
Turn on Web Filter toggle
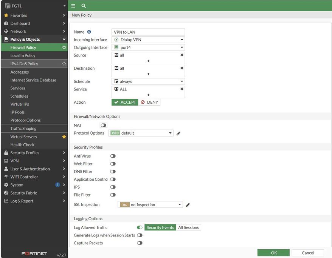113,164
